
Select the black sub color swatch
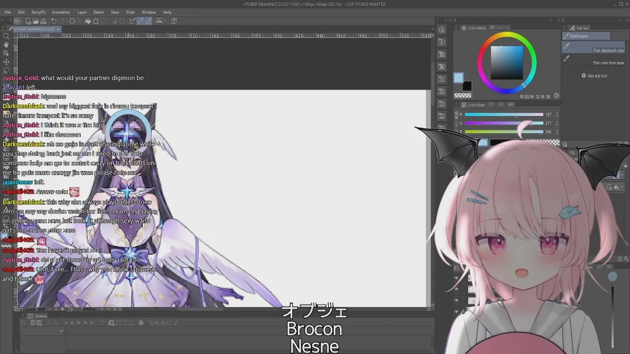tap(467, 86)
